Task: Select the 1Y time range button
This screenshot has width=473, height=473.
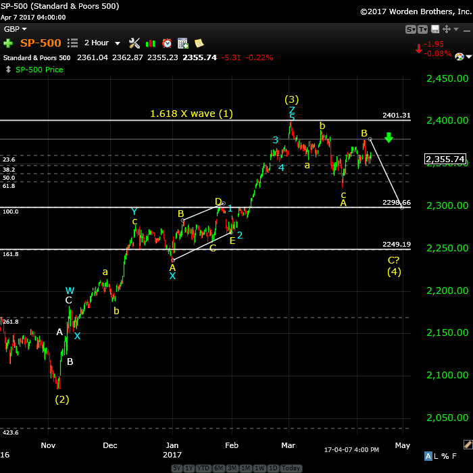Action: 189,468
